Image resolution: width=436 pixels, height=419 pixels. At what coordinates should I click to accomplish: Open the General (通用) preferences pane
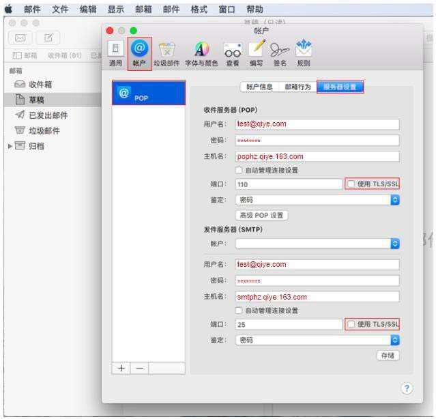point(115,54)
